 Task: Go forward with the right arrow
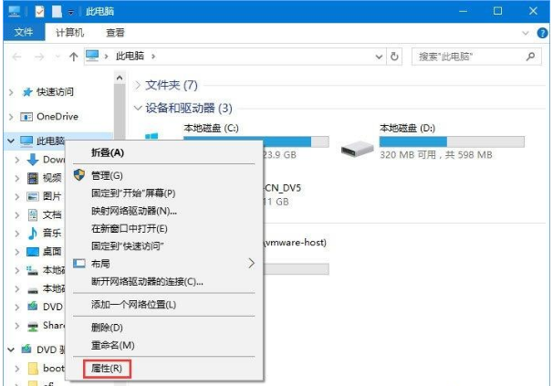(x=39, y=57)
